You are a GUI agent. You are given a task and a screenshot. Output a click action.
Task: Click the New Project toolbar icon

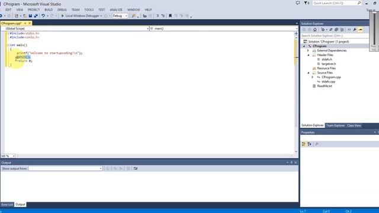[x=17, y=16]
